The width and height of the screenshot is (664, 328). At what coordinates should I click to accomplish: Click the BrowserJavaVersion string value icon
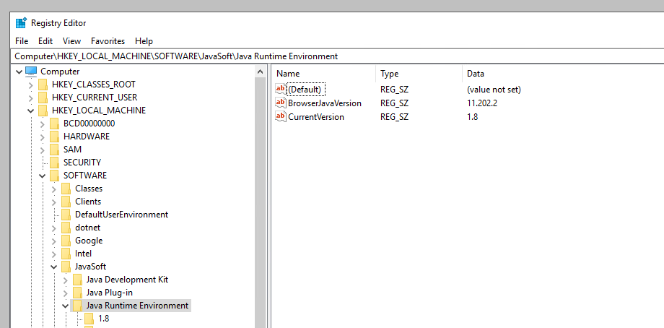(x=281, y=103)
